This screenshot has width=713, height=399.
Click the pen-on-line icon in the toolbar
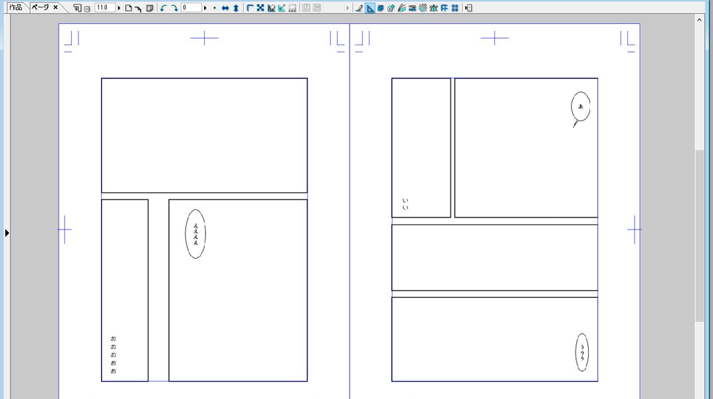point(359,8)
